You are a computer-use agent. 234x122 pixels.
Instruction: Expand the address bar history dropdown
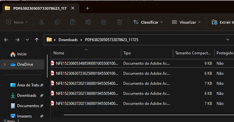[x=228, y=40]
